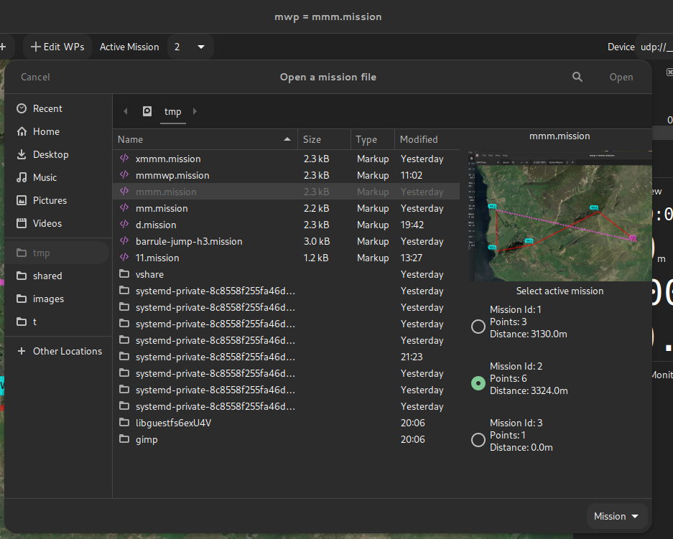Open the Mission file type filter dropdown

(616, 516)
